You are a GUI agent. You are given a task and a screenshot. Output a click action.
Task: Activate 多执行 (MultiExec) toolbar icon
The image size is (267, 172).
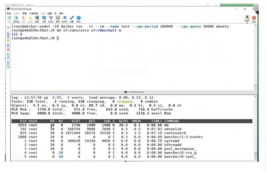pyautogui.click(x=51, y=19)
